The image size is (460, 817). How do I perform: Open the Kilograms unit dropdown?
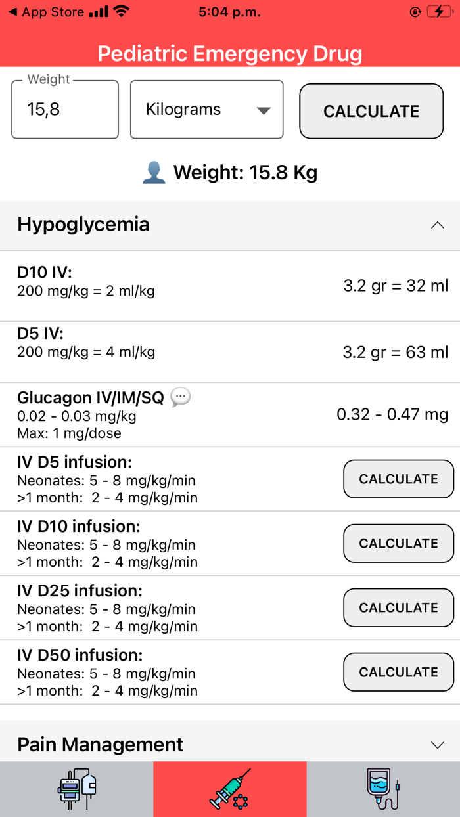(x=206, y=109)
